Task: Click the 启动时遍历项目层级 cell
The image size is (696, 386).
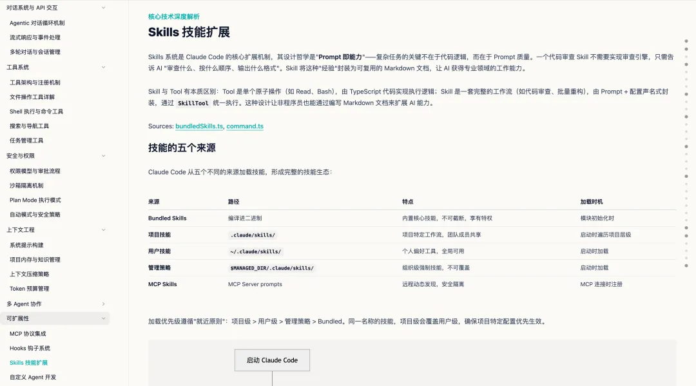Action: [606, 235]
